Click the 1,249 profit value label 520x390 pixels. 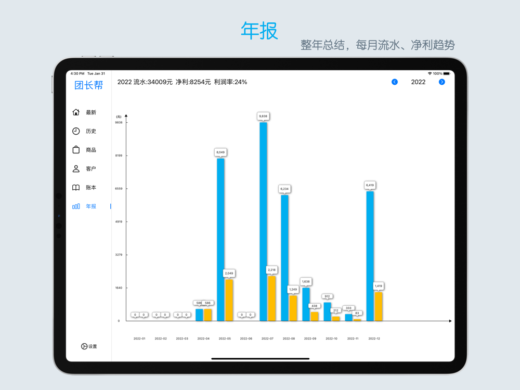tap(293, 290)
